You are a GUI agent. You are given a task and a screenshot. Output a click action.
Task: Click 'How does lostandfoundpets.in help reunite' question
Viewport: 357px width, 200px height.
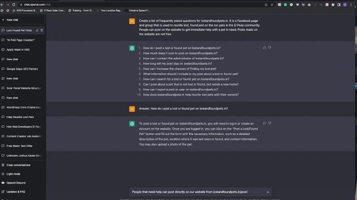pyautogui.click(x=191, y=95)
